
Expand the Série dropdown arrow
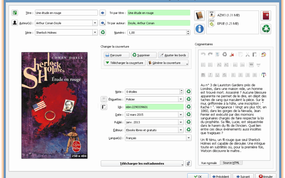pyautogui.click(x=95, y=32)
